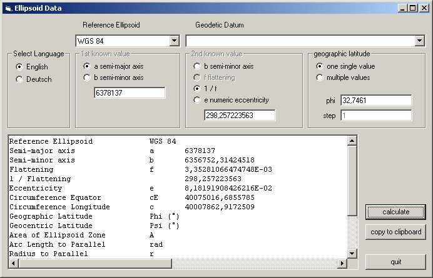Maximize the Ellipsoid Data window

tap(412, 8)
